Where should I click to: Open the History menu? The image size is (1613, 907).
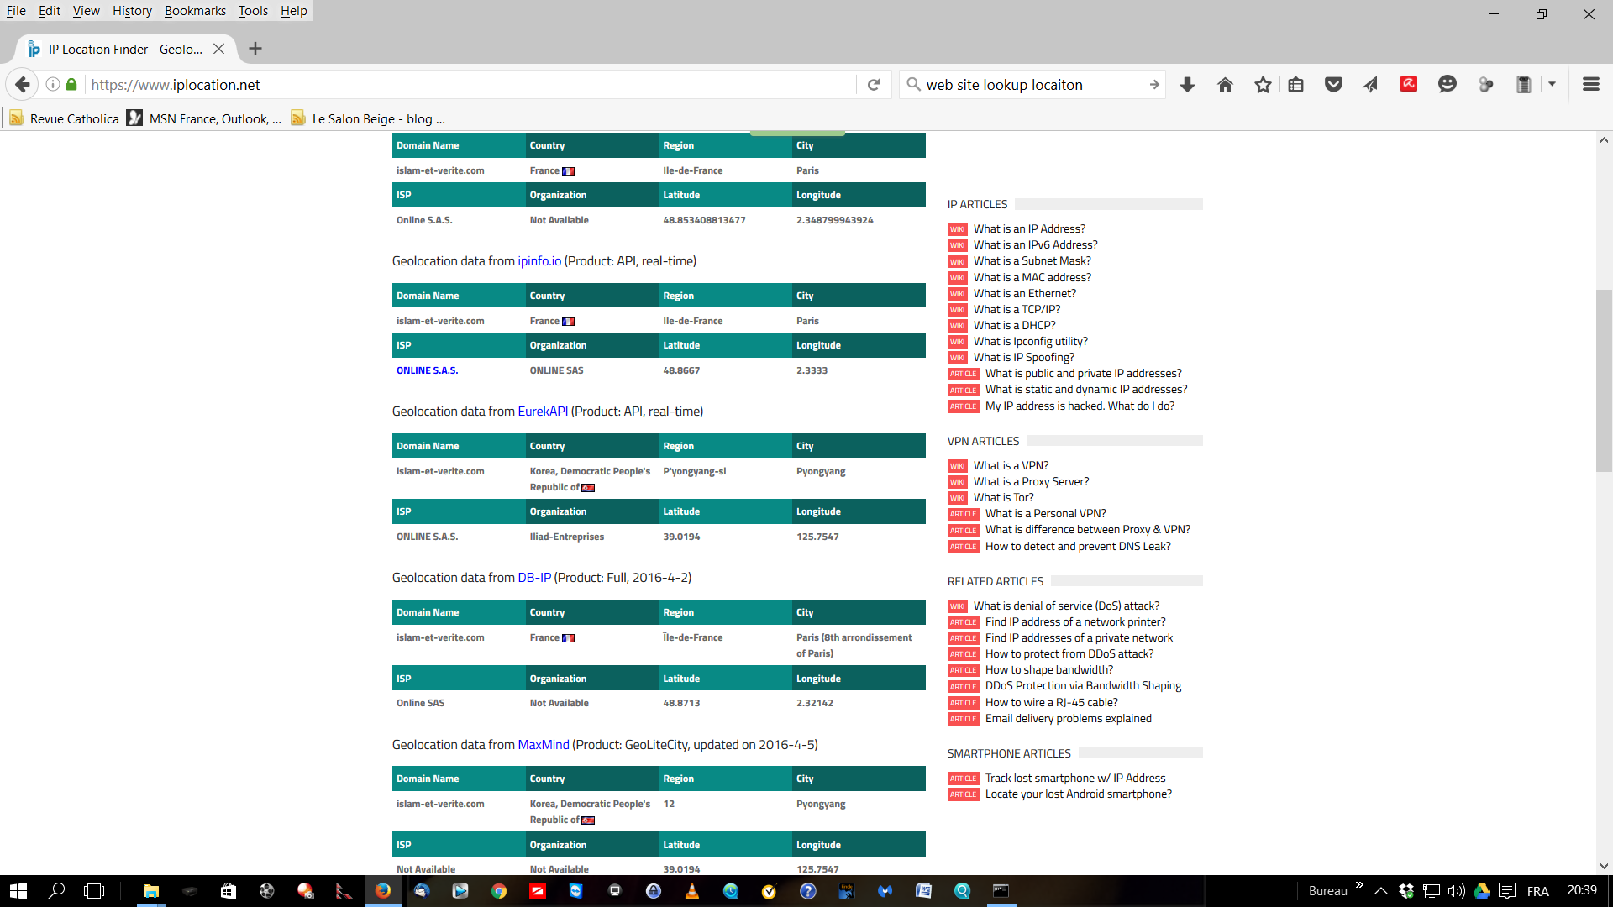pyautogui.click(x=132, y=11)
